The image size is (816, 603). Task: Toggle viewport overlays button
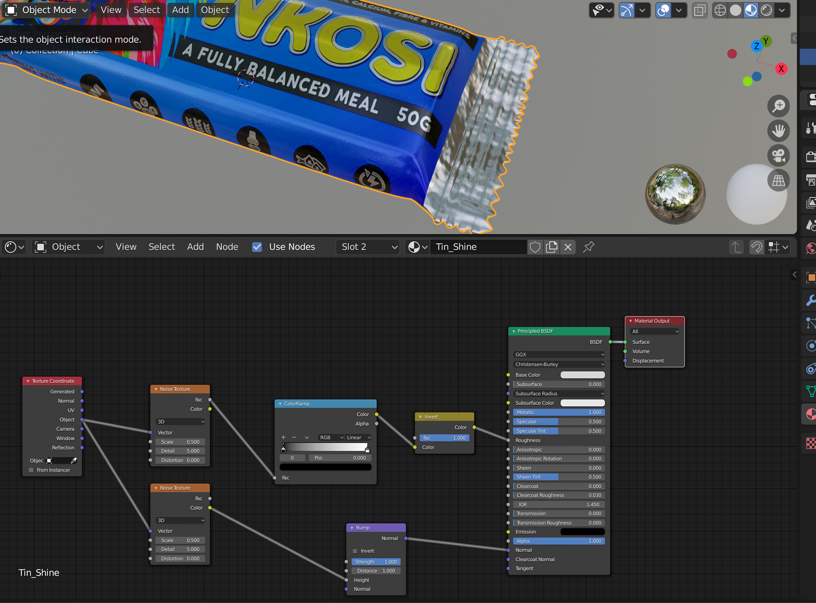663,10
